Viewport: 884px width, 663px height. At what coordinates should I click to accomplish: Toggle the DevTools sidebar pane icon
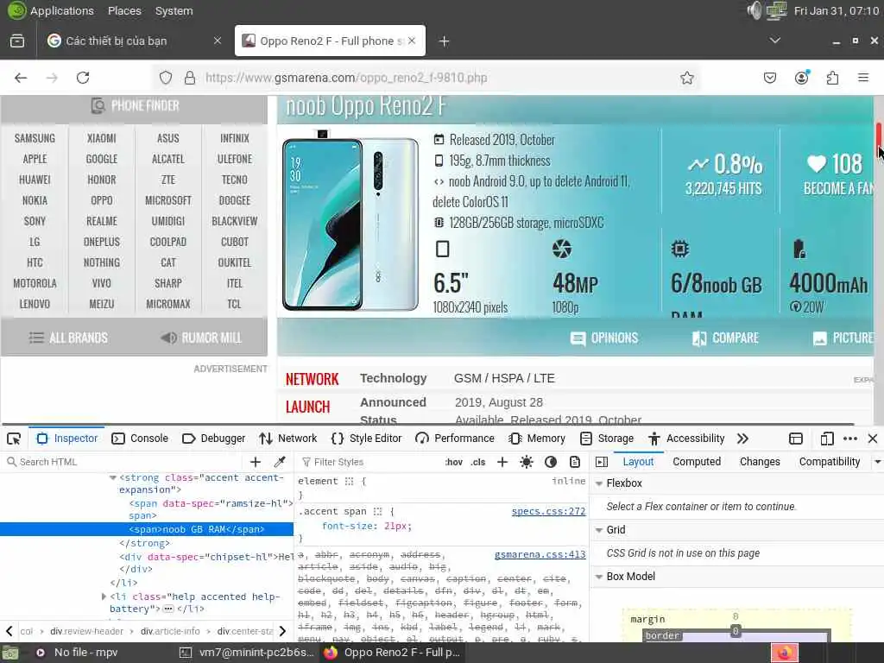pyautogui.click(x=602, y=462)
